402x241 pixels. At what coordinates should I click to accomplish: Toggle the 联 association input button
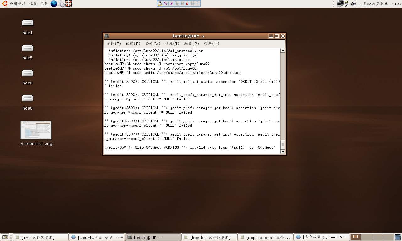point(182,3)
